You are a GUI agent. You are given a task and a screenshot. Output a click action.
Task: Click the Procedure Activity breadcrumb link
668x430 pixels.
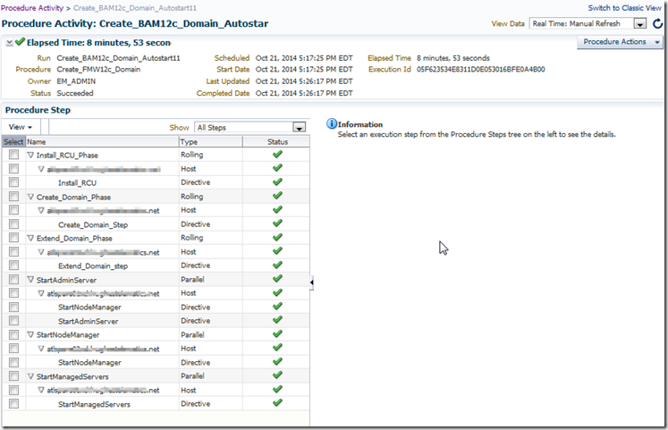(x=32, y=8)
